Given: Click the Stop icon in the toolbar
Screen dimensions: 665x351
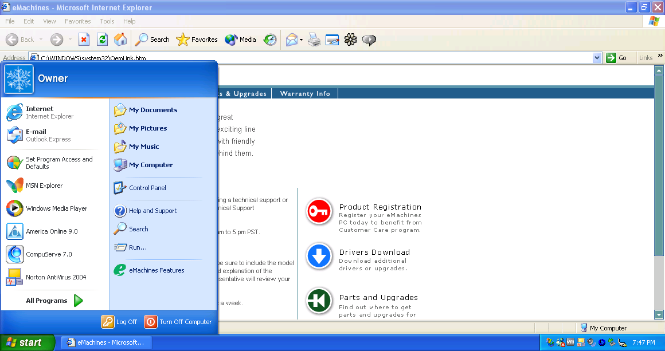Looking at the screenshot, I should point(84,40).
